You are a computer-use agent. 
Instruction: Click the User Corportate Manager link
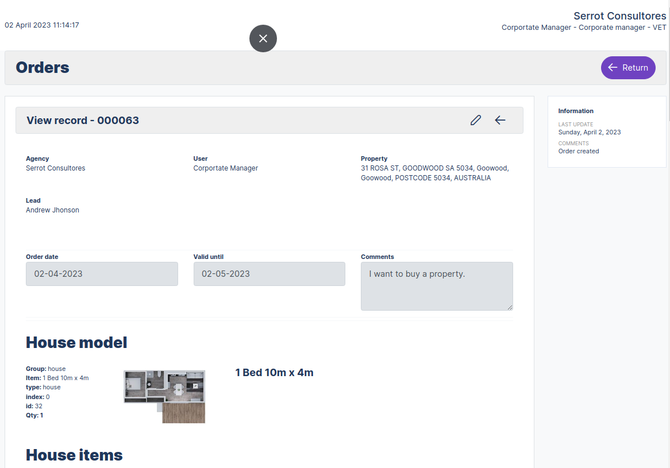coord(225,168)
